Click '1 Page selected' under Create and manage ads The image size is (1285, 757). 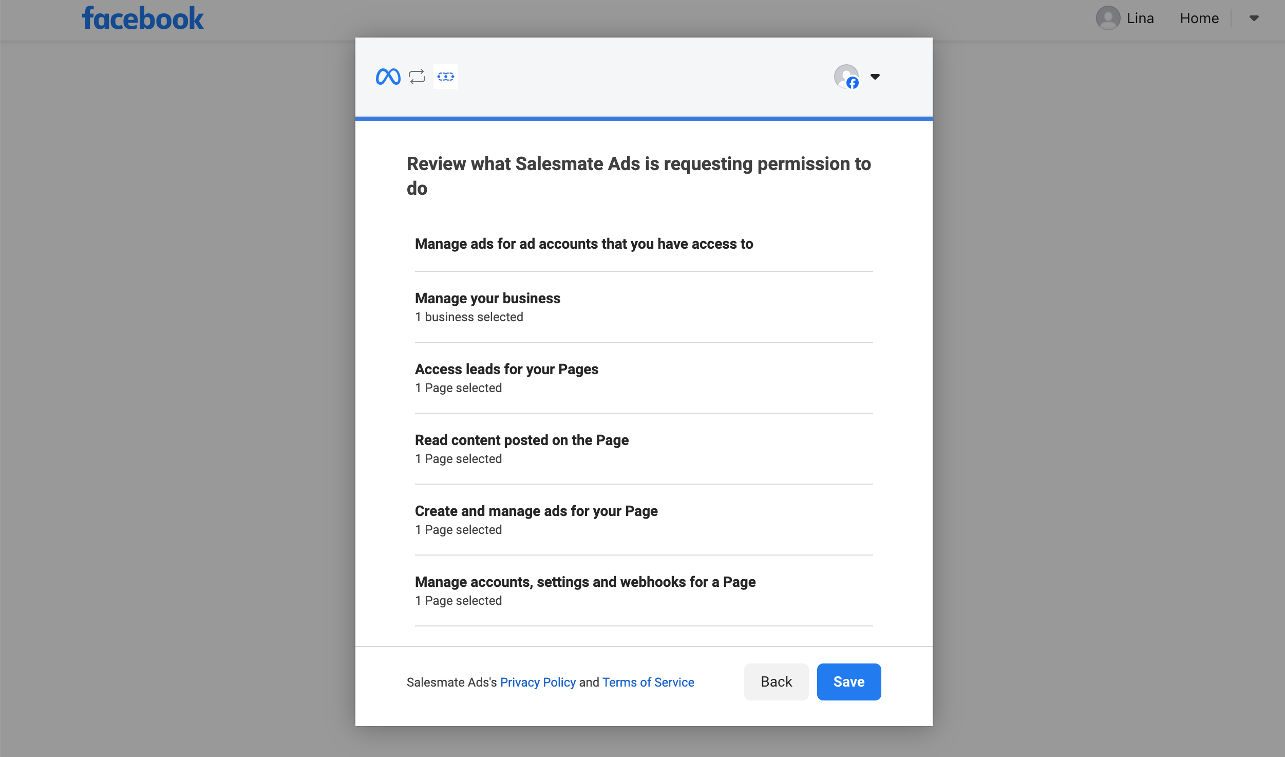pyautogui.click(x=458, y=530)
